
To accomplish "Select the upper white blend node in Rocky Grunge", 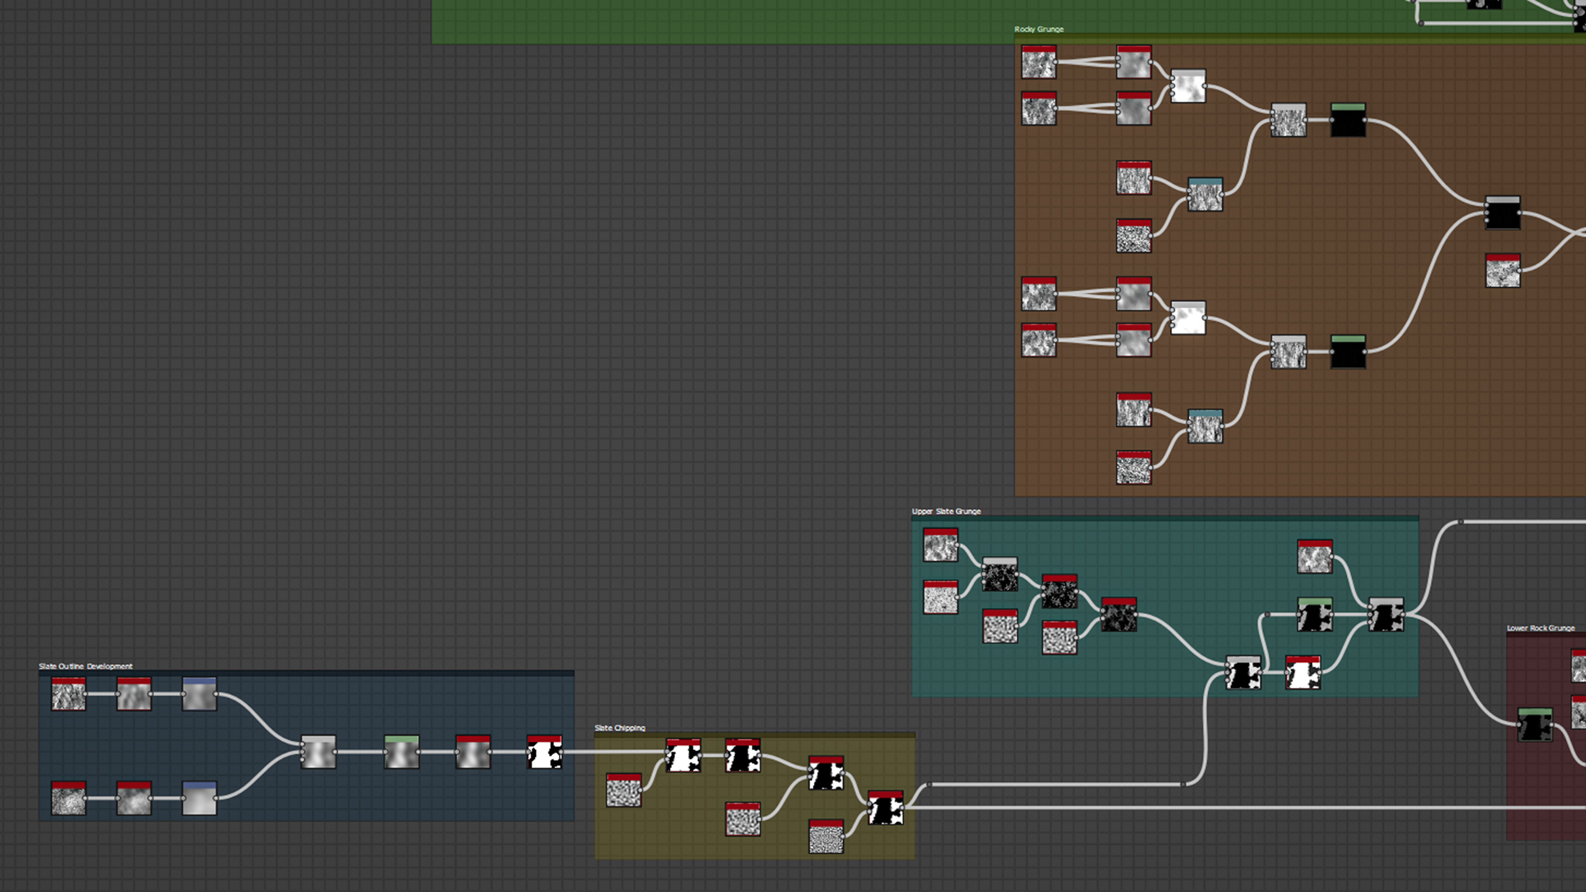I will (1188, 85).
